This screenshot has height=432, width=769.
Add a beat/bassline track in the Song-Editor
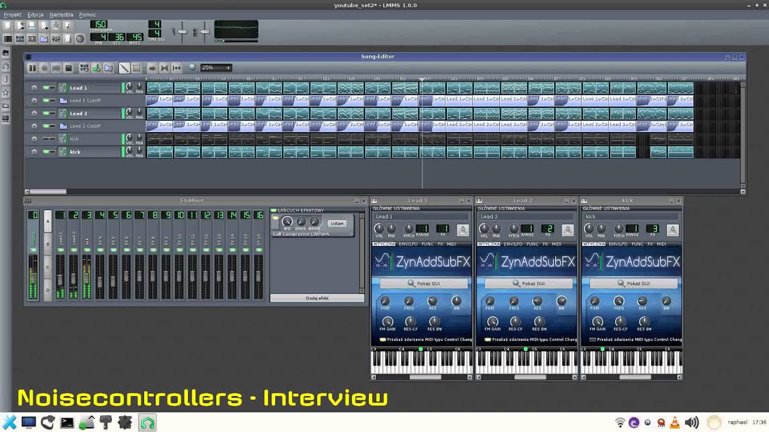(x=84, y=68)
